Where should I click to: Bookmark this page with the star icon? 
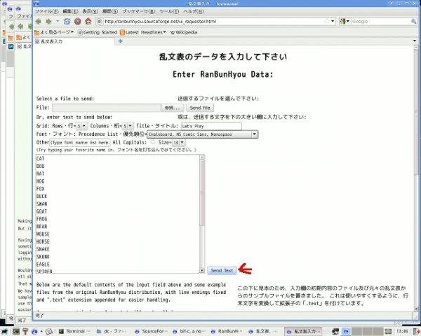(x=326, y=21)
